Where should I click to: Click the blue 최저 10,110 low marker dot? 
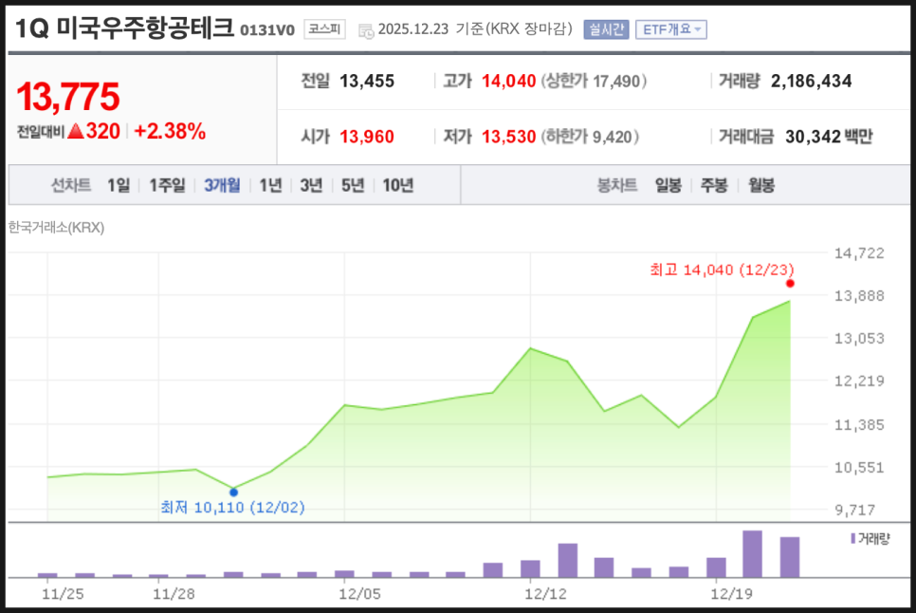(233, 492)
